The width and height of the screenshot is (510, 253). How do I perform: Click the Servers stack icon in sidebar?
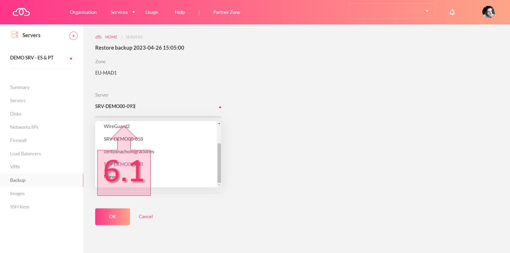click(15, 35)
